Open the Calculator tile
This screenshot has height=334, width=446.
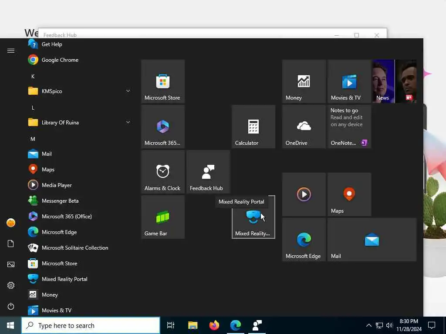pos(253,127)
